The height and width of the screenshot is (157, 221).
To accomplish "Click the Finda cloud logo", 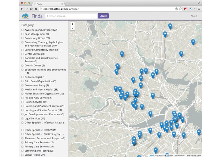I will (x=25, y=16).
